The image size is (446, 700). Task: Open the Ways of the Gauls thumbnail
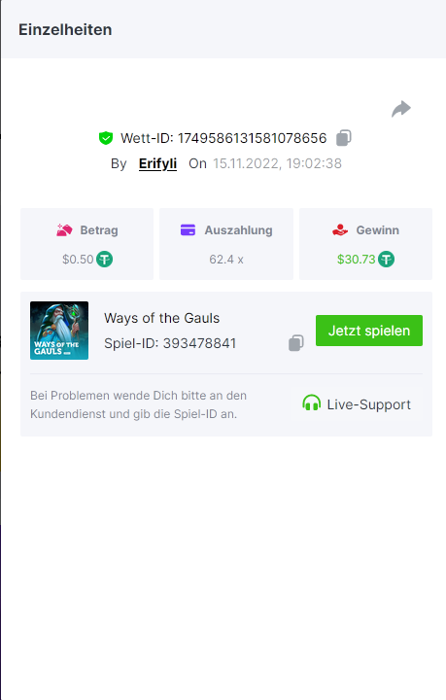point(59,331)
